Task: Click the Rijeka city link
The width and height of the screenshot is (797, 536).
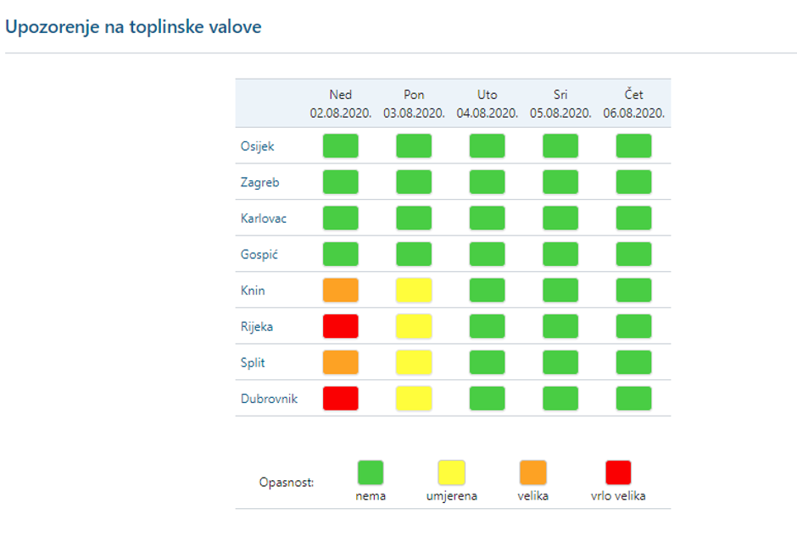Action: [x=256, y=326]
